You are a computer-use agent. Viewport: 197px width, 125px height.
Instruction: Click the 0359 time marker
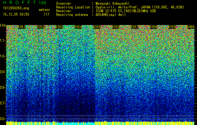coord(172,27)
